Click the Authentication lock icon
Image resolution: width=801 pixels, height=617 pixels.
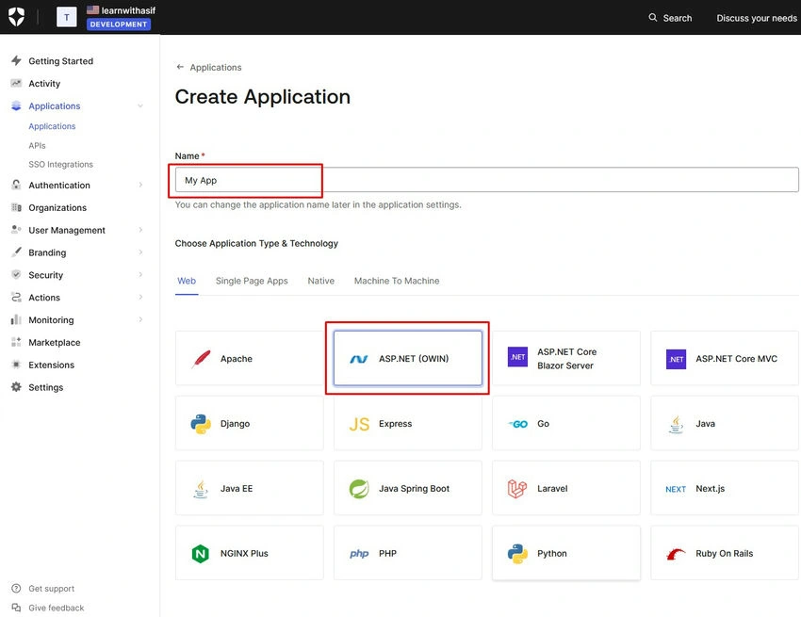tap(16, 185)
